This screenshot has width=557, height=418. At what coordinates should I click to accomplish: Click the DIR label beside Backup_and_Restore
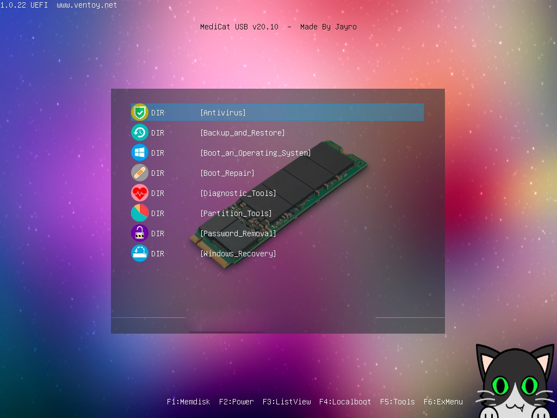(x=158, y=133)
